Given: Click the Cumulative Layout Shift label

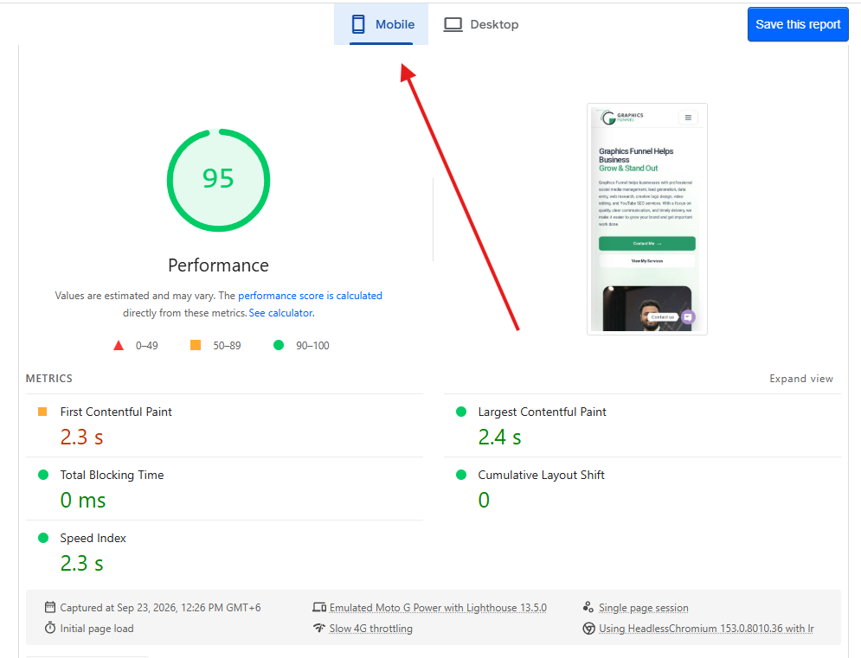Looking at the screenshot, I should tap(541, 475).
